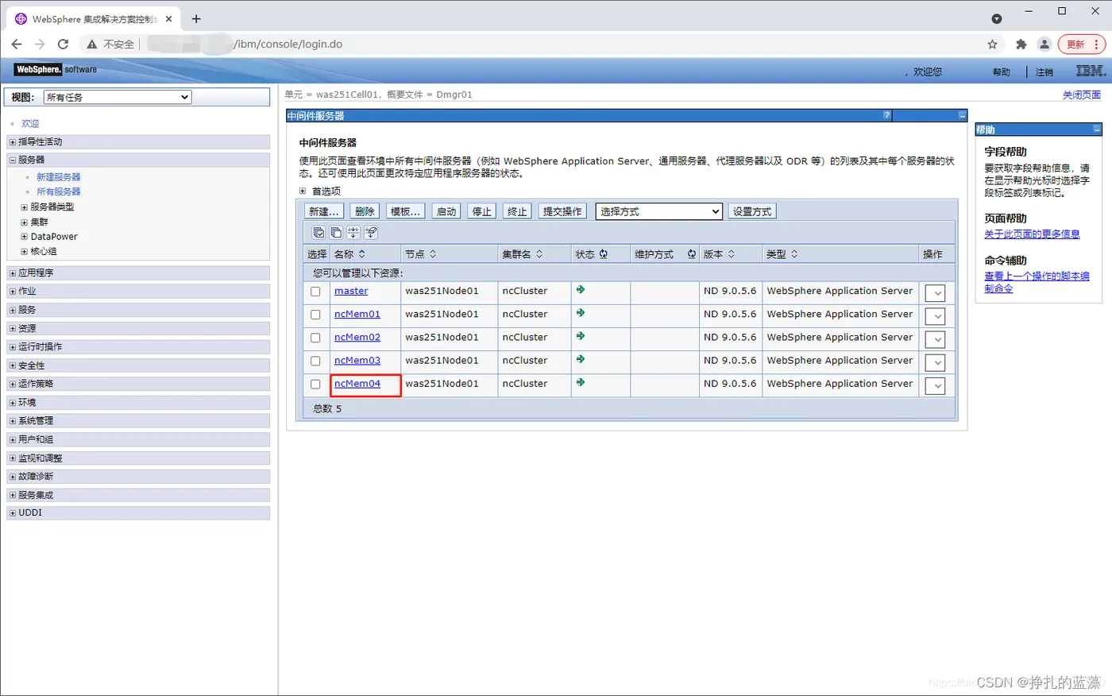Sort the table by the 集群名 column

tap(539, 254)
